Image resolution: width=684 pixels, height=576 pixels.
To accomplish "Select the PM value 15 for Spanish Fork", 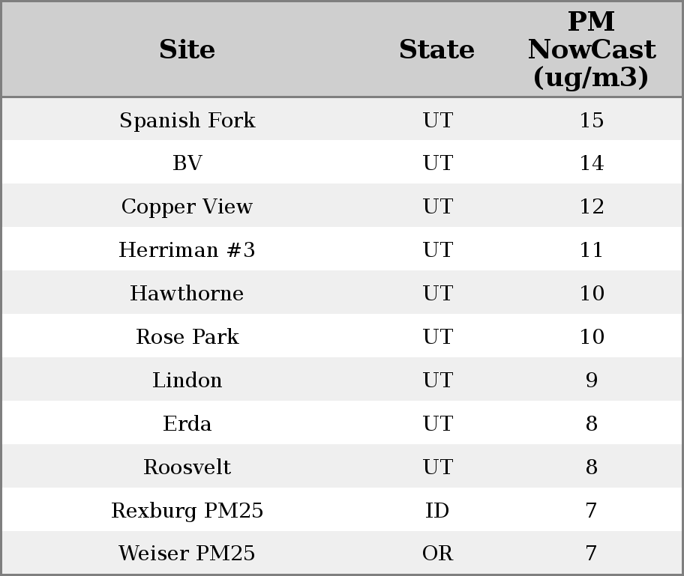I will (591, 120).
